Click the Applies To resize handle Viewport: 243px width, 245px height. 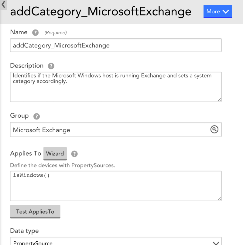point(219,199)
